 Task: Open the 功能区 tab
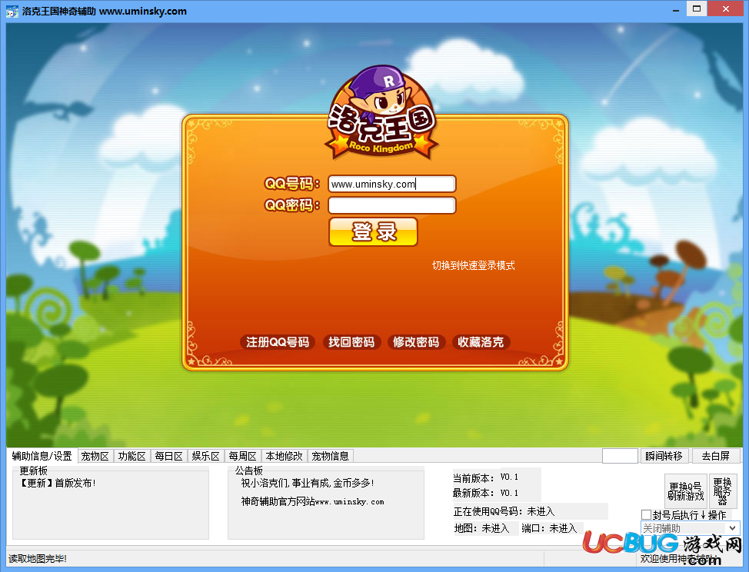coord(131,456)
